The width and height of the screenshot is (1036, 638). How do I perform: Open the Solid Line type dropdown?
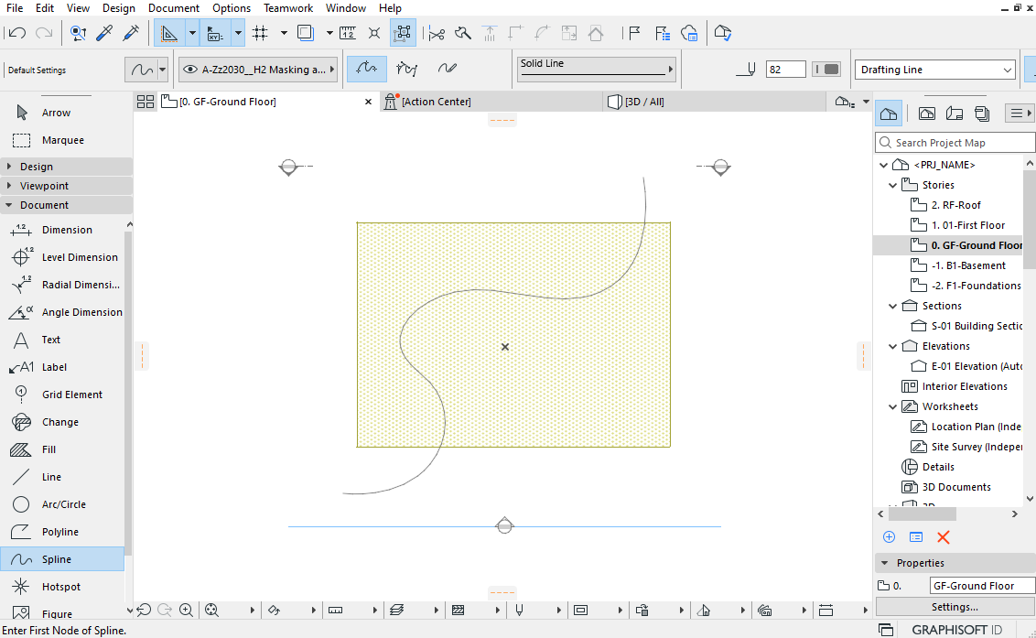coord(596,70)
